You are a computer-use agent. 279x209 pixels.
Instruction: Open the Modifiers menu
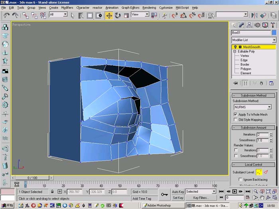coord(67,8)
